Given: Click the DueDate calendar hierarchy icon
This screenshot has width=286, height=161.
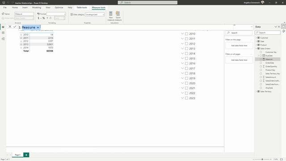Looking at the screenshot, I should pos(264,55).
